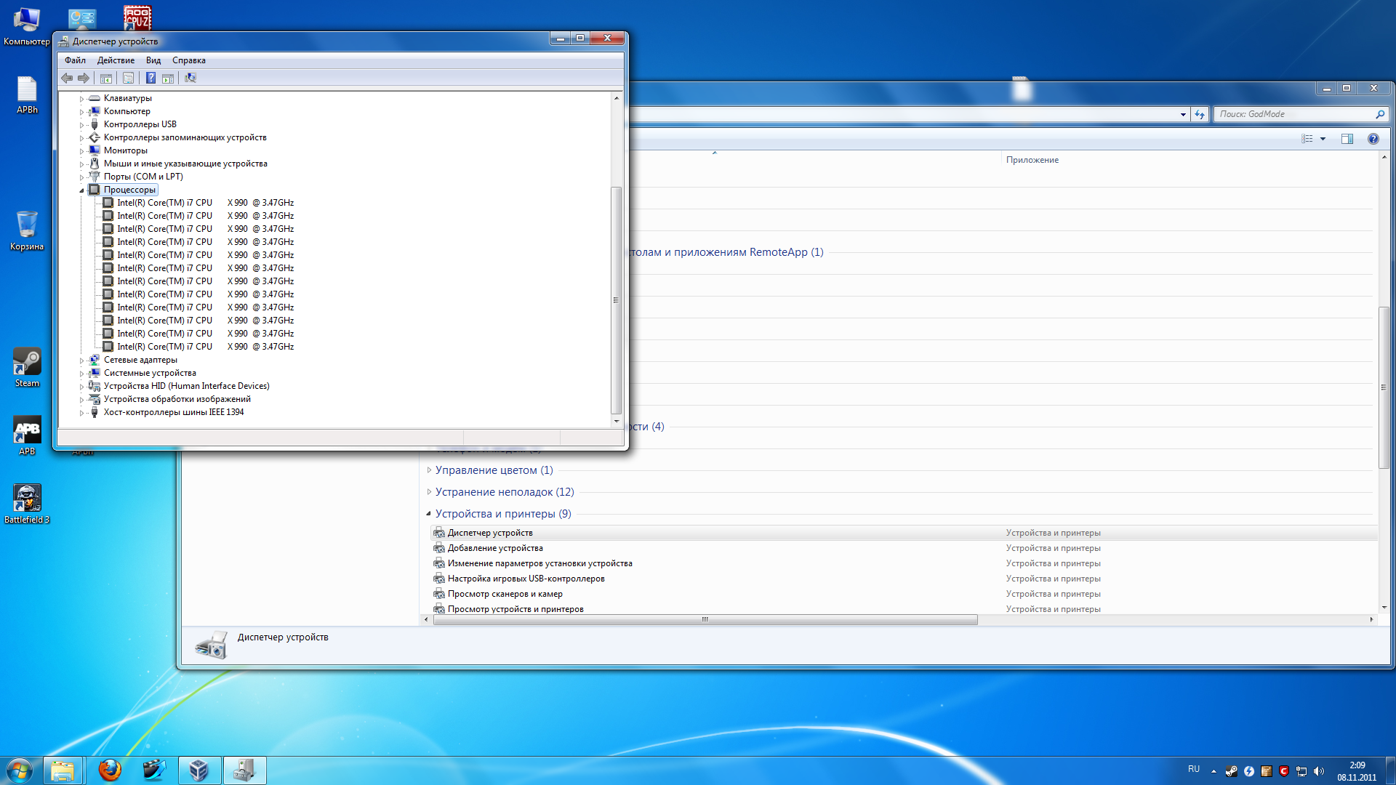Click the VirtualBox cube taskbar icon

coord(199,770)
